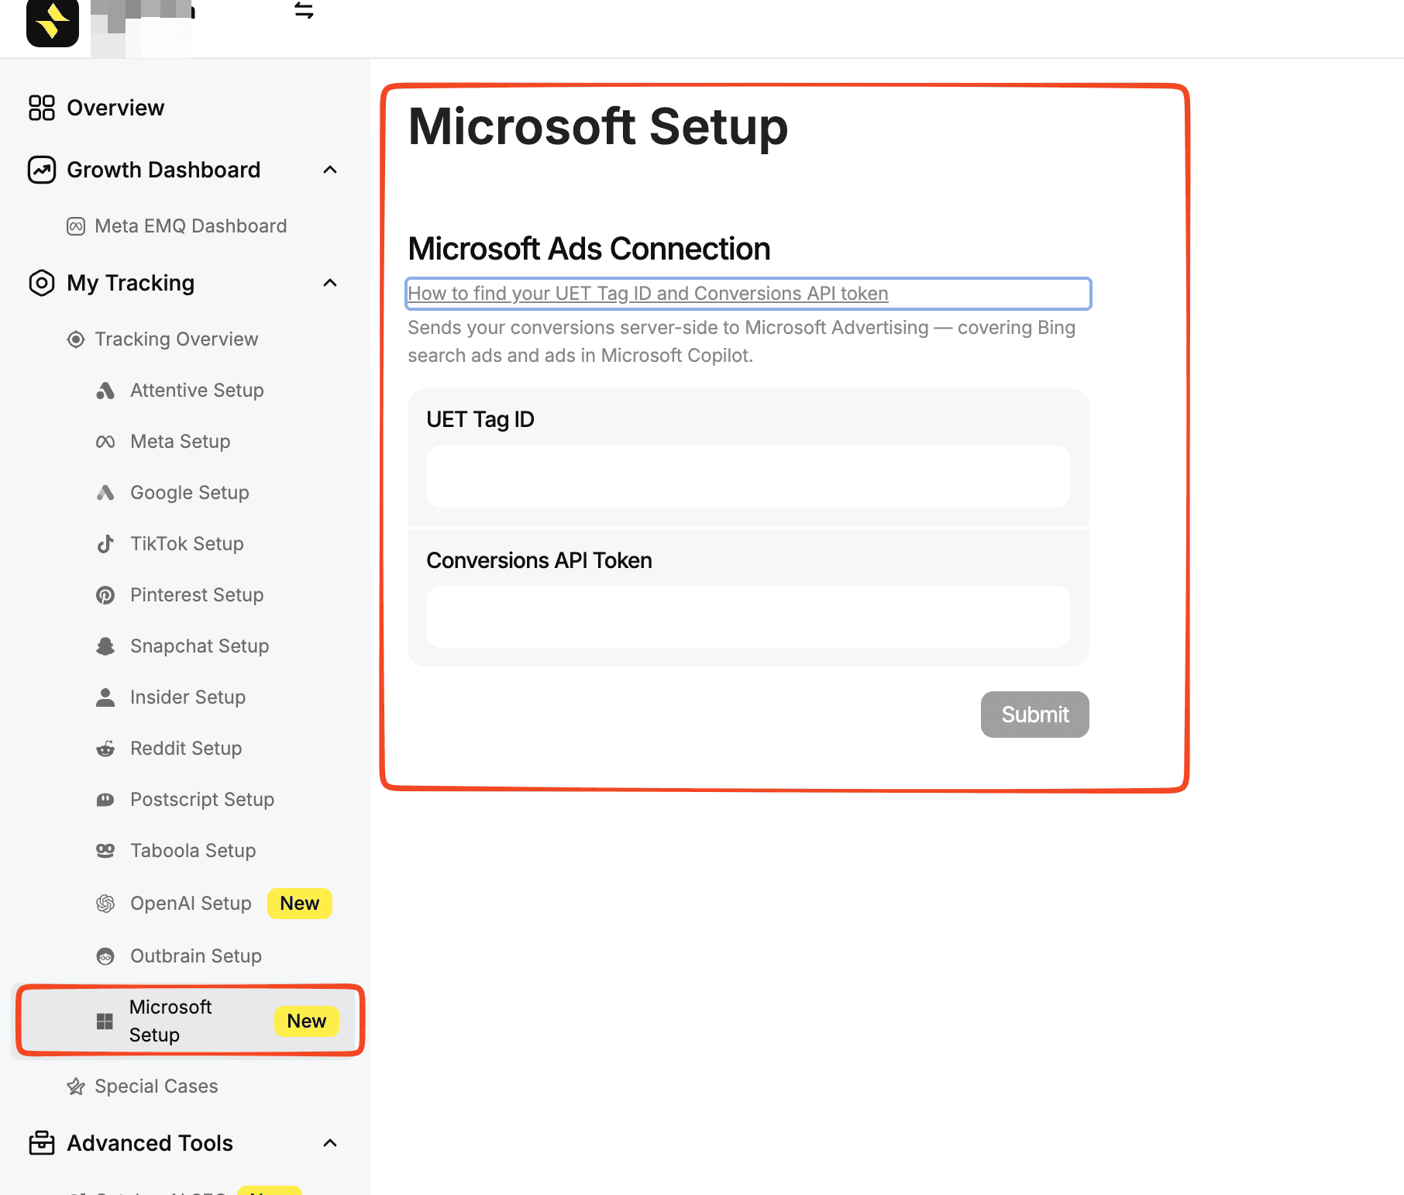Focus the UET Tag ID field
1404x1195 pixels.
748,477
